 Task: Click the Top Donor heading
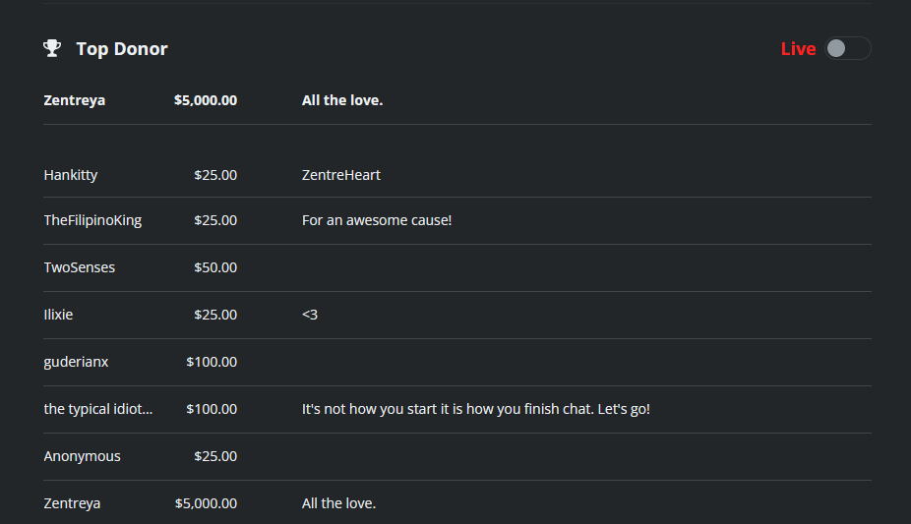click(x=122, y=49)
